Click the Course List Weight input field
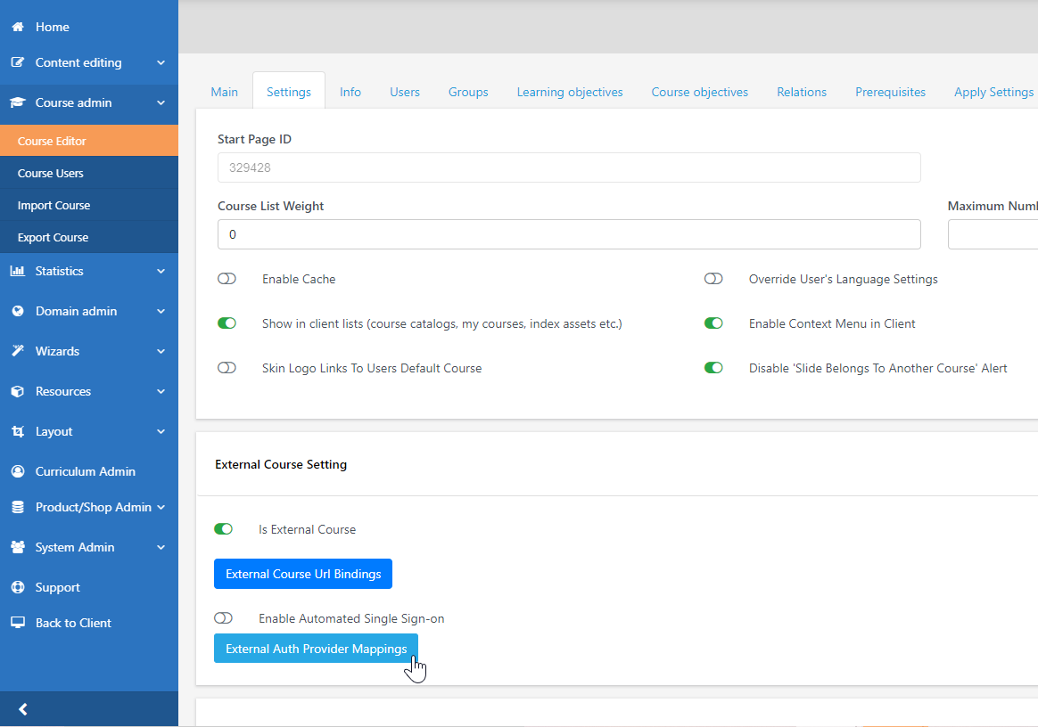Viewport: 1038px width, 727px height. (569, 234)
